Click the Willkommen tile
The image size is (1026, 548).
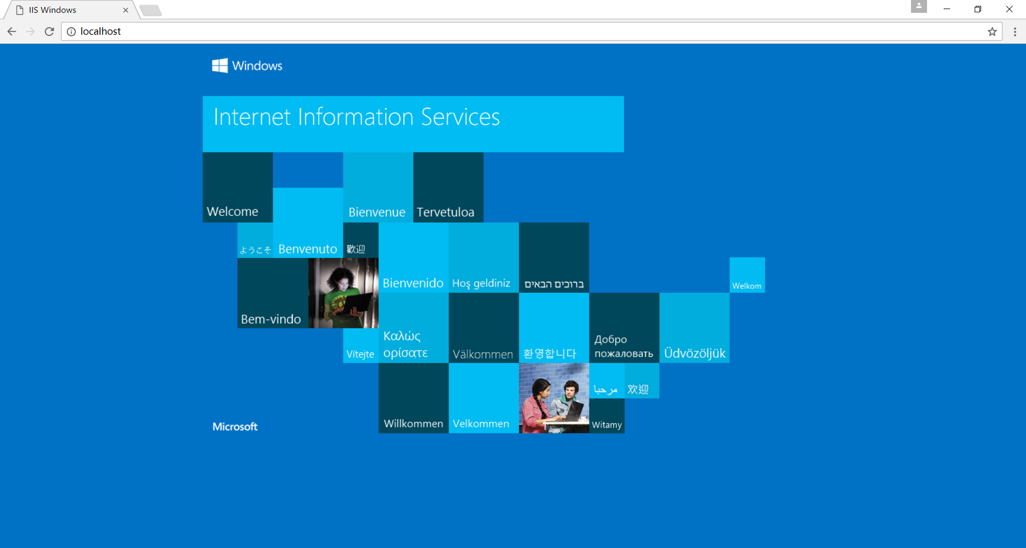[x=413, y=399]
